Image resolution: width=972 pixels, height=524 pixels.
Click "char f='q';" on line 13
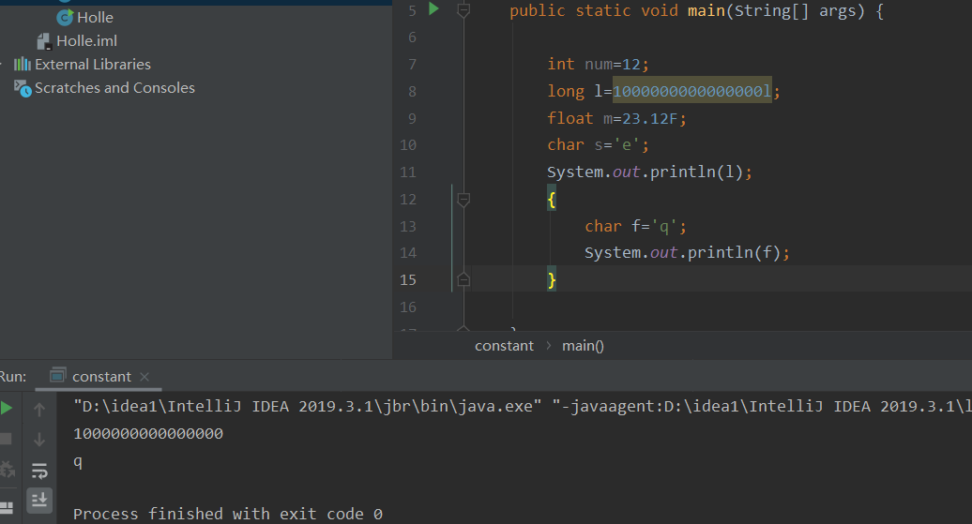tap(636, 226)
